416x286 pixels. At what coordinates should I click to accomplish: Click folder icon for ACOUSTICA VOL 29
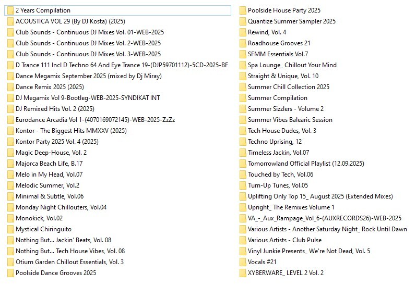point(10,21)
